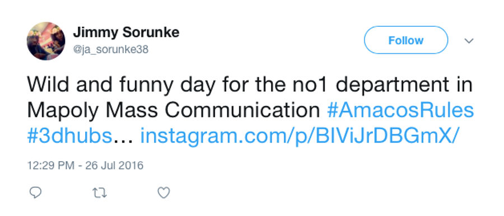The image size is (504, 216).
Task: Select the tweet text starting 'Wild and funny'
Action: [250, 111]
